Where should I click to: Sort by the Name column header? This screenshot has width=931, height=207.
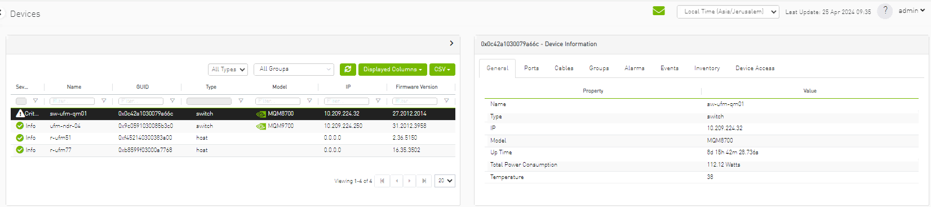(x=74, y=87)
